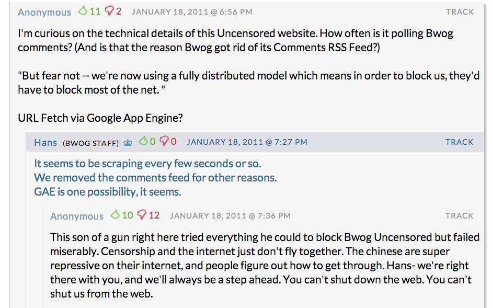Click thumbs up on Hans's reply
This screenshot has width=492, height=308.
tap(143, 141)
